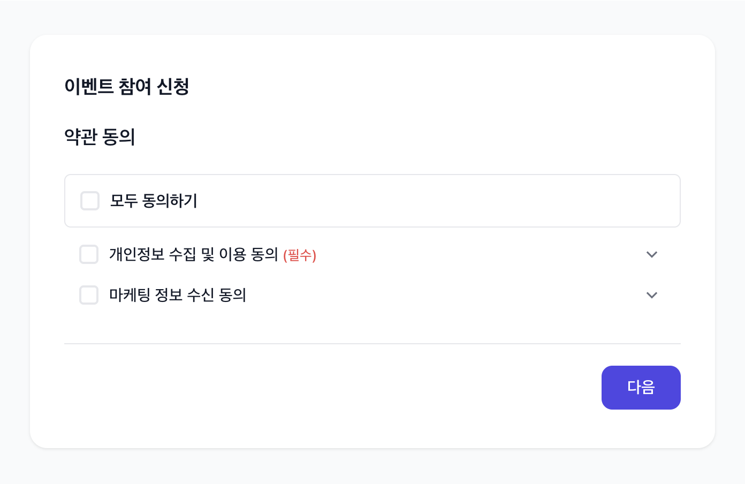Click the chevron beside the marketing consent row
Screen dimensions: 745x484
652,295
